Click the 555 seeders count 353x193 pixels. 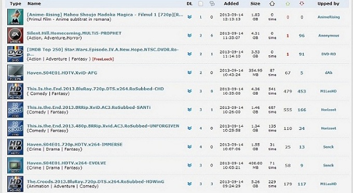[x=288, y=110]
